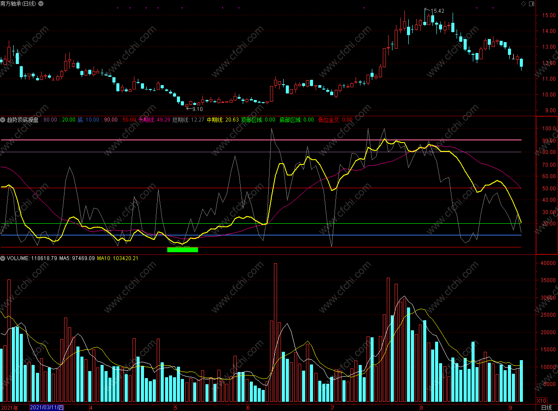Click month 6 tick on time axis
The width and height of the screenshot is (558, 411).
click(248, 407)
